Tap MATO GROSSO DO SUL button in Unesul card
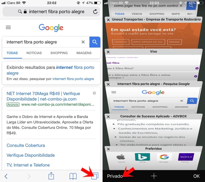The width and height of the screenshot is (205, 182). point(148,42)
